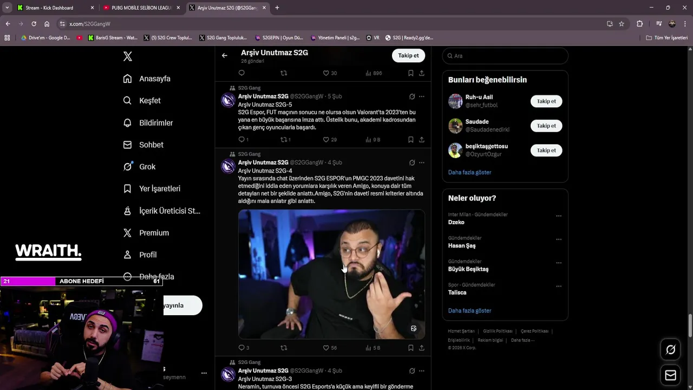Like the S2G-5 post with 29 likes

point(330,140)
